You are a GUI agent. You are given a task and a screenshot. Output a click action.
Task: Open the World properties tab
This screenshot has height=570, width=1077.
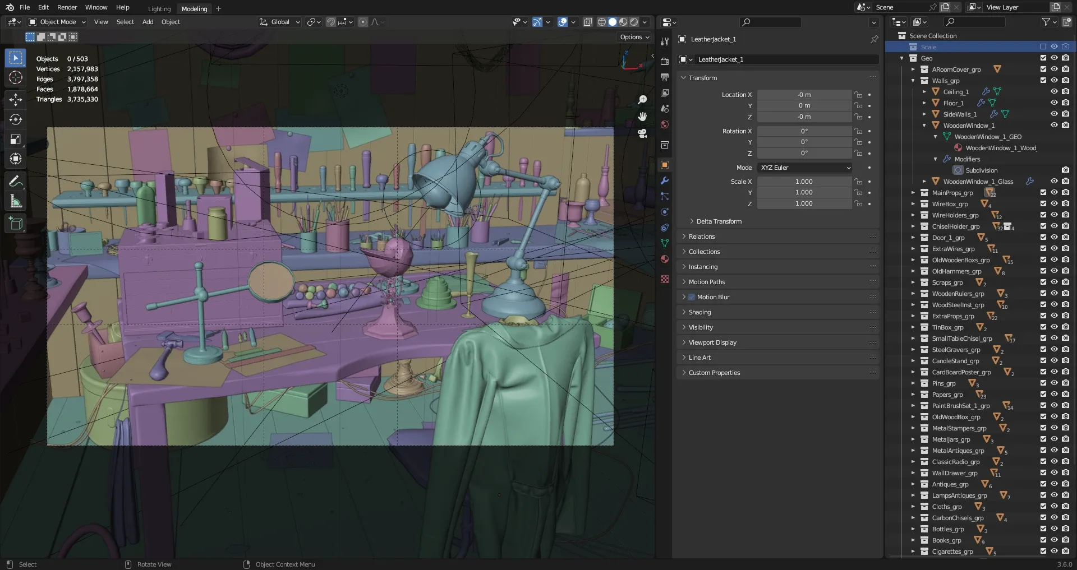click(665, 124)
